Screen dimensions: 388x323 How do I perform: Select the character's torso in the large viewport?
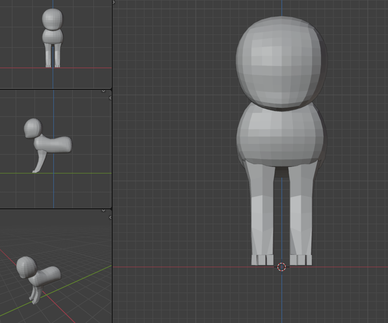pos(281,138)
